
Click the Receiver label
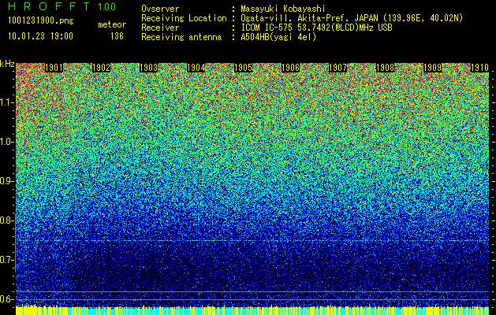(x=160, y=28)
